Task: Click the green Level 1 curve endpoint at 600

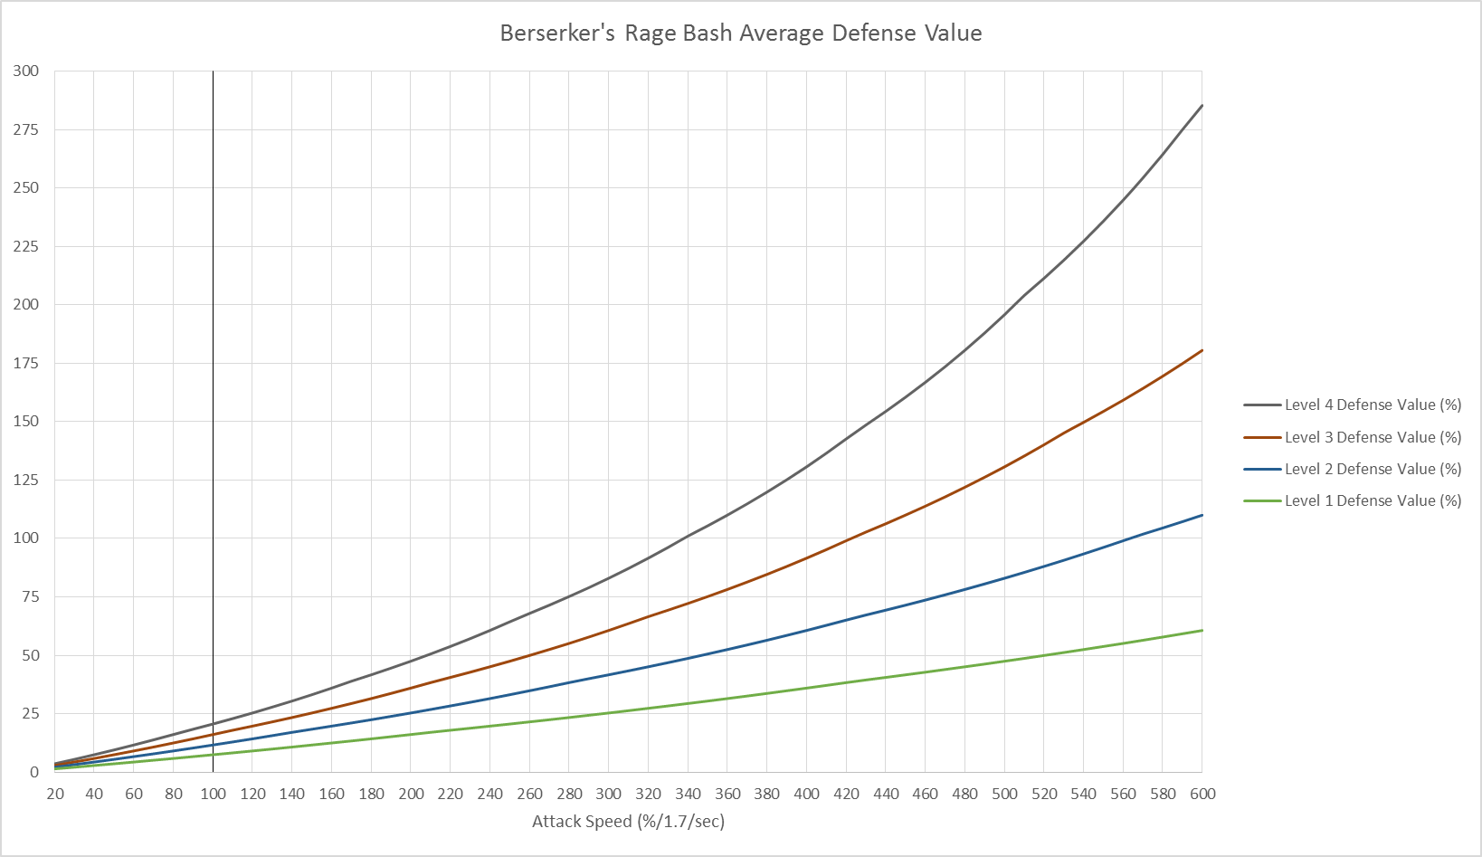Action: point(1202,631)
